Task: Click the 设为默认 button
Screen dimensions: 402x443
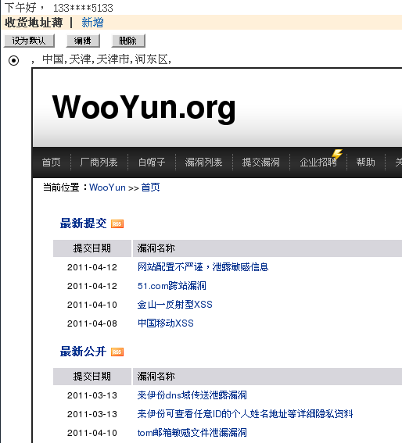Action: click(29, 41)
